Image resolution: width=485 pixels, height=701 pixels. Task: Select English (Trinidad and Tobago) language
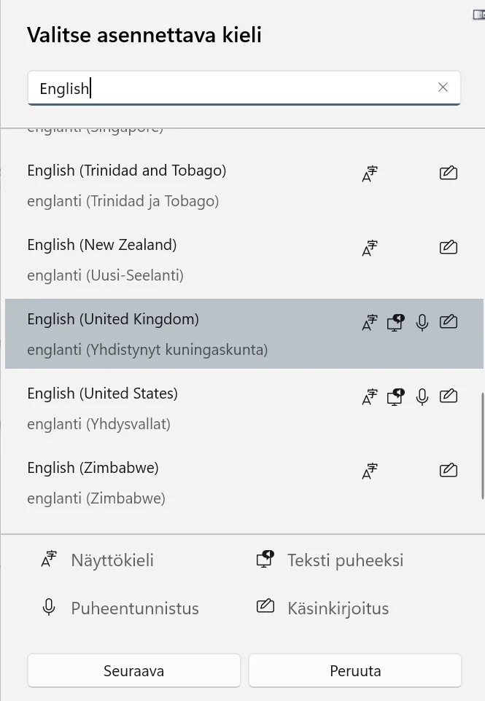point(244,185)
